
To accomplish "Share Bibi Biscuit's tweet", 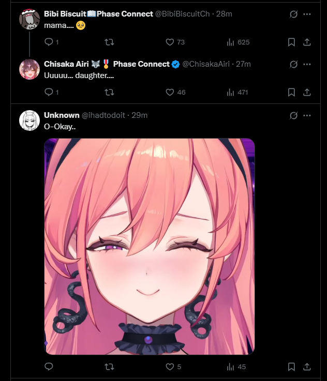I will [x=307, y=42].
